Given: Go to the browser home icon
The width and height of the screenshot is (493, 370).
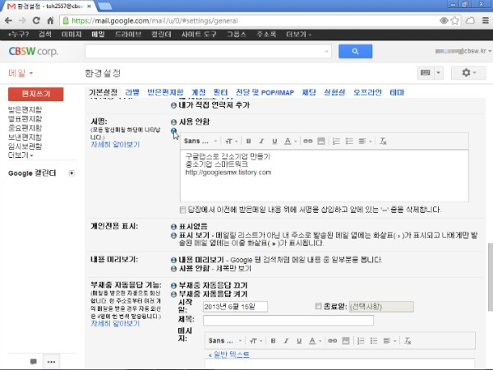Looking at the screenshot, I should [x=50, y=21].
